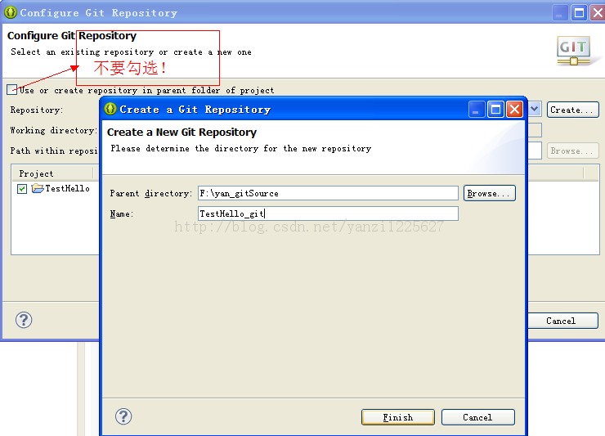
Task: Click the GIT logo in Configure Git Repository header
Action: pyautogui.click(x=574, y=50)
